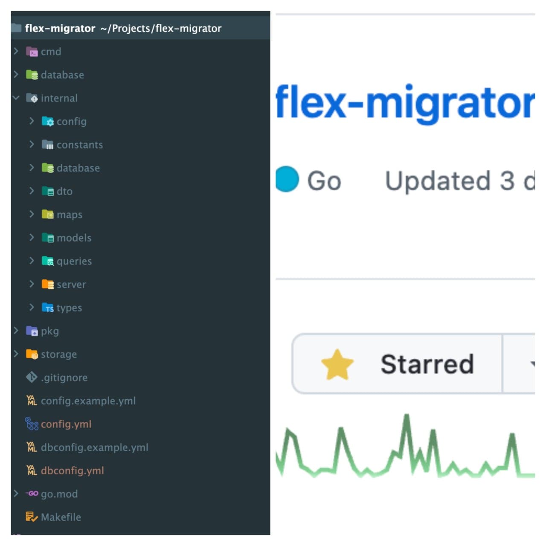Click the cmd folder icon
Image resolution: width=546 pixels, height=546 pixels.
[x=32, y=52]
